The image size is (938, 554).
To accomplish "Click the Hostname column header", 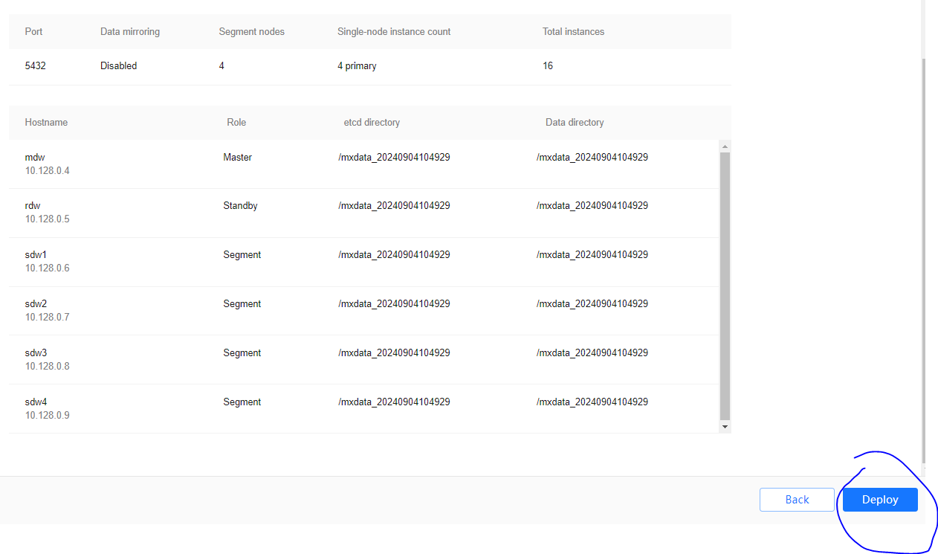I will (46, 123).
